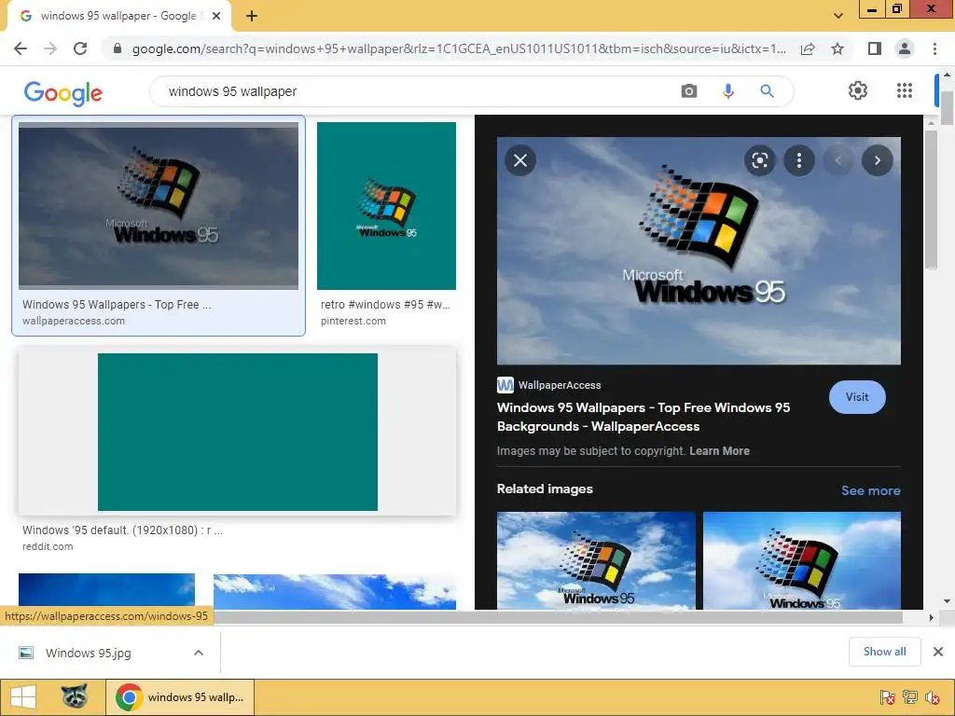
Task: Reload the current page
Action: coord(80,48)
